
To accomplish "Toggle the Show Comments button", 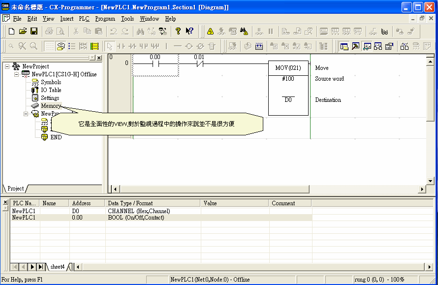I will [x=61, y=46].
